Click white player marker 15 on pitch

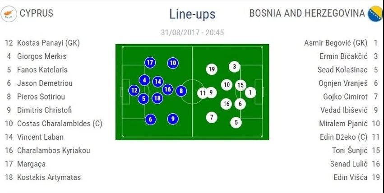pos(241,85)
